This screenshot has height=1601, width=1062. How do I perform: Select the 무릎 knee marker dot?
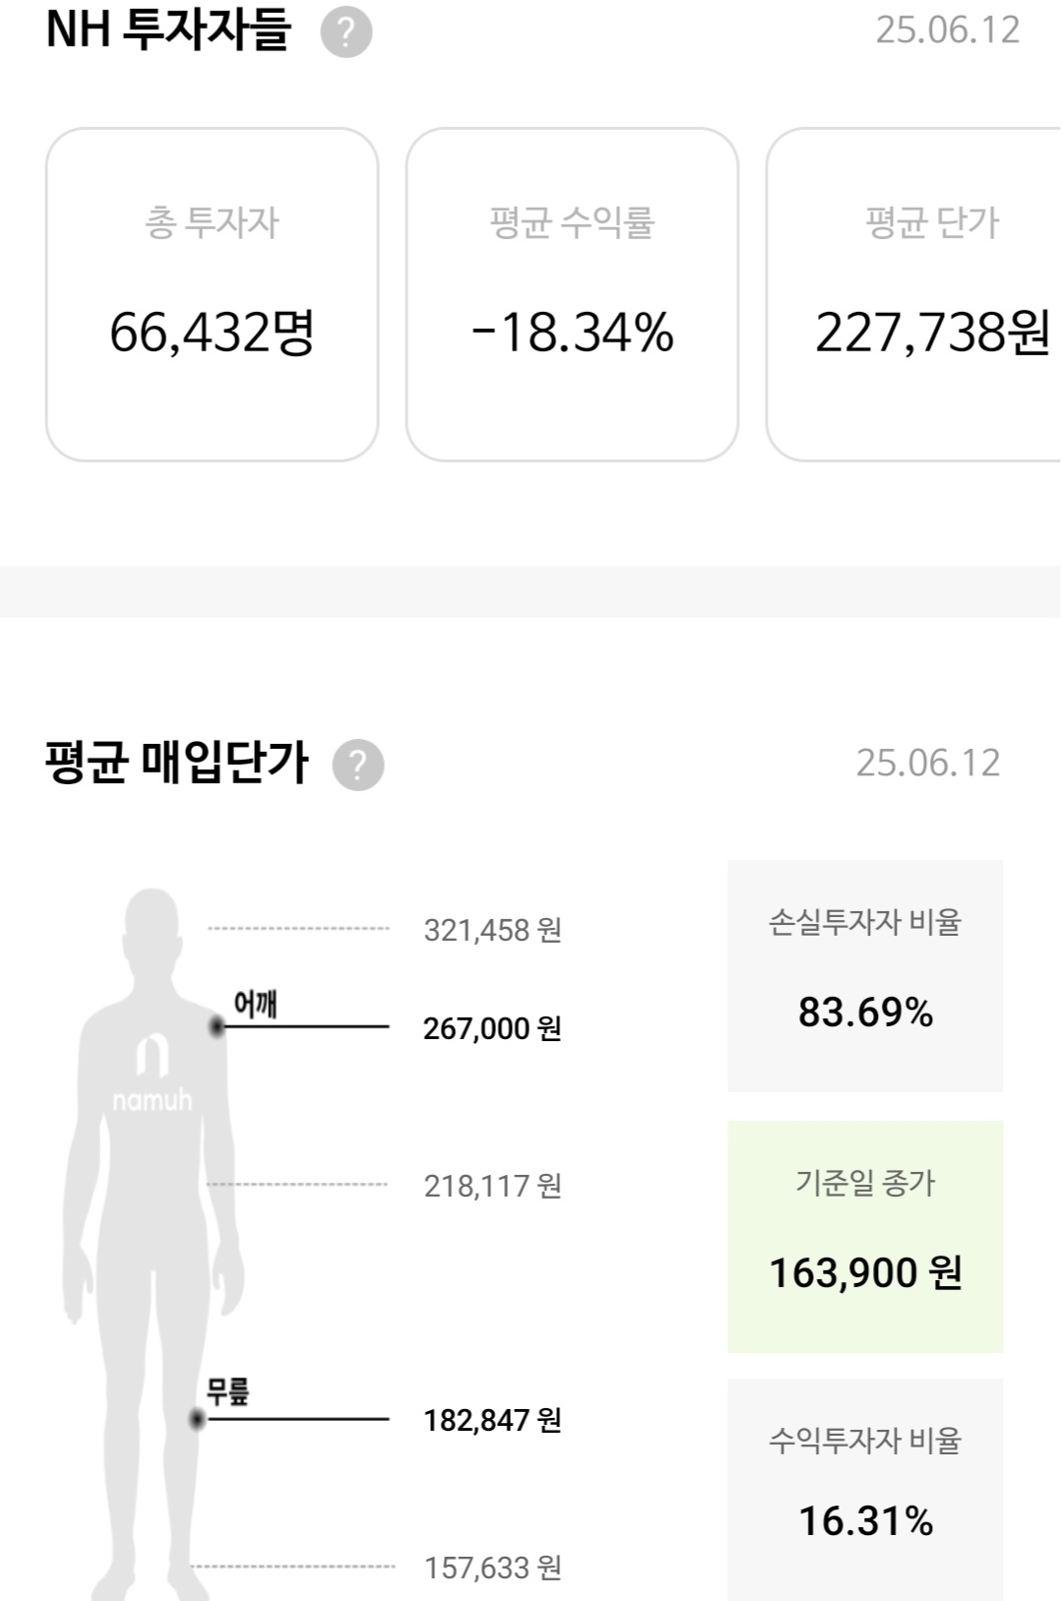tap(197, 1419)
